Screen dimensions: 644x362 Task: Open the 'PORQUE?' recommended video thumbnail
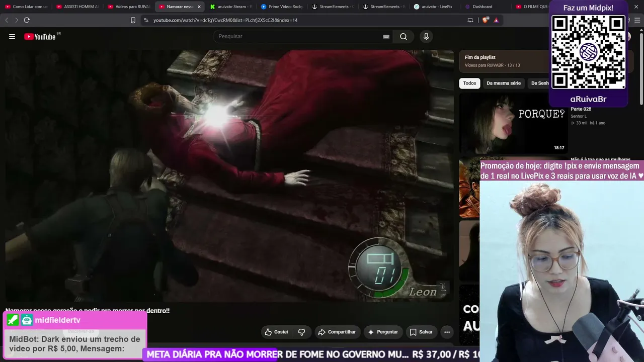[x=513, y=123]
